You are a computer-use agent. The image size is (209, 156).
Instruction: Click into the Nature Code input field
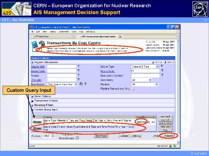click(x=145, y=71)
